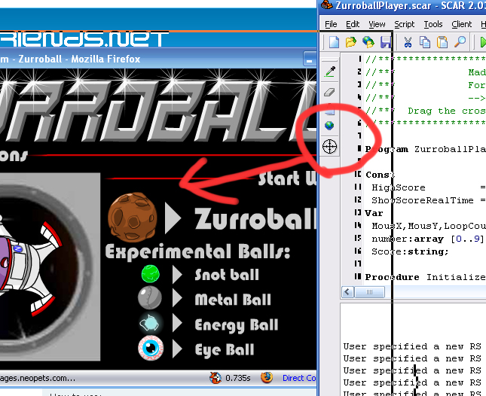Select the Energy Ball arrow
Viewport: 486px width, 396px height.
178,324
